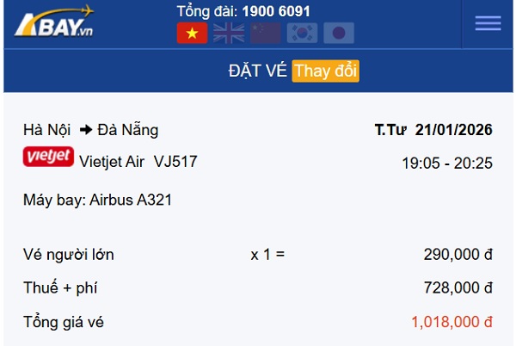Click the Vietjet airline logo
The width and height of the screenshot is (516, 346).
point(48,158)
